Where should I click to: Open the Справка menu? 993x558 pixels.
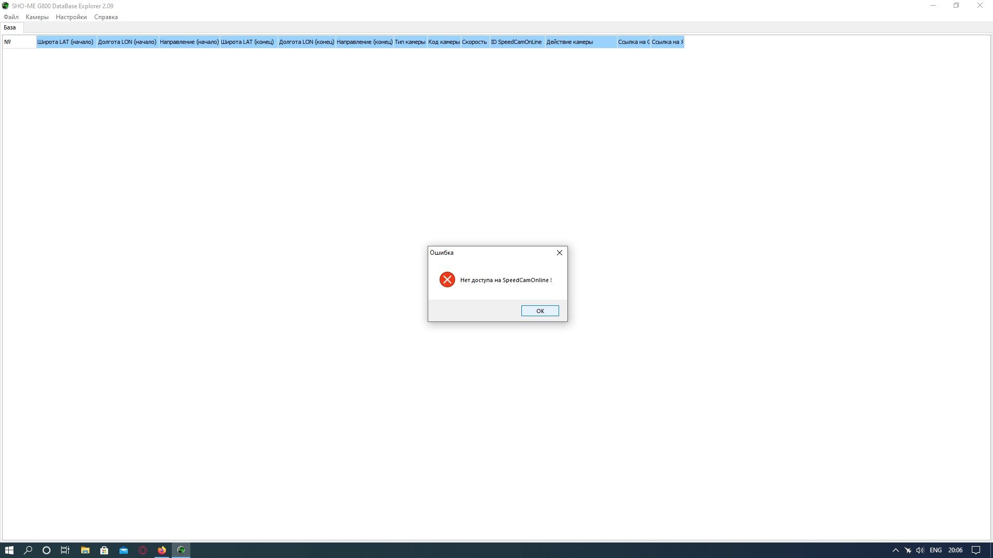pos(106,17)
